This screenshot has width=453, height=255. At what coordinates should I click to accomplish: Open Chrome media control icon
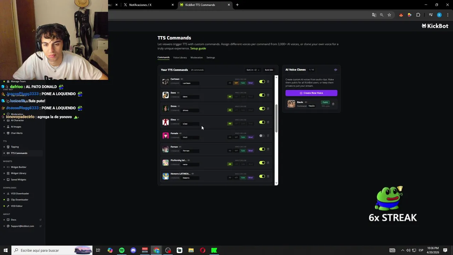pyautogui.click(x=431, y=15)
